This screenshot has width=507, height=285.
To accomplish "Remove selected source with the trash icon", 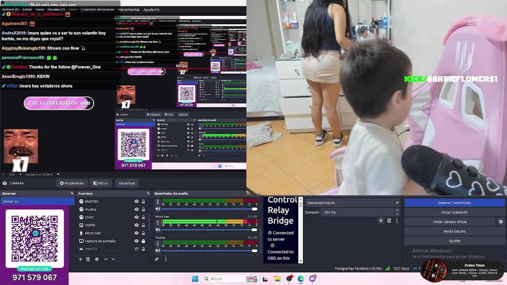I will 88,259.
